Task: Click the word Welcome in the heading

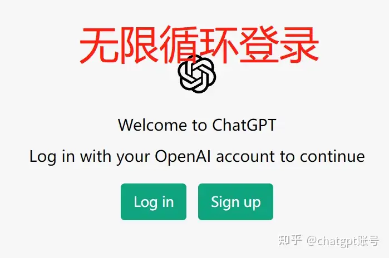Action: coord(152,125)
